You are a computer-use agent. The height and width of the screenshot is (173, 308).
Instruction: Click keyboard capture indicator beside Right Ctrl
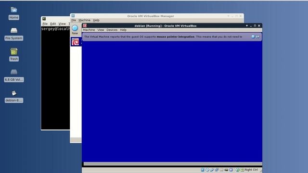click(x=242, y=170)
